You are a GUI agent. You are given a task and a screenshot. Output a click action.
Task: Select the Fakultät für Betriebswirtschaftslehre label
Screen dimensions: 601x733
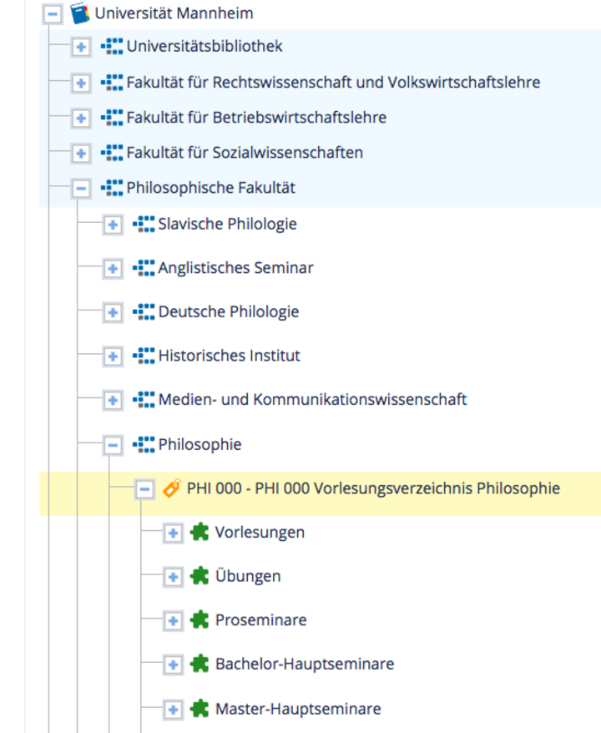(x=256, y=118)
